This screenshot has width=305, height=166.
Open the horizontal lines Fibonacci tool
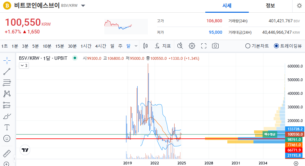point(7,83)
